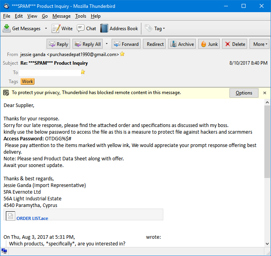Toggle the star beside the To recipient

coord(83,72)
